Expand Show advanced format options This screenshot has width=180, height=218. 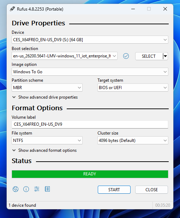pos(44,150)
